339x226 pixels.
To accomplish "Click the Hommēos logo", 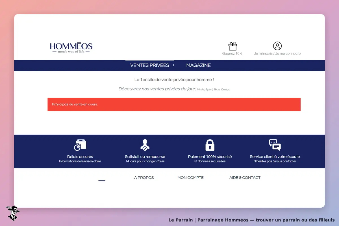I will tap(71, 48).
